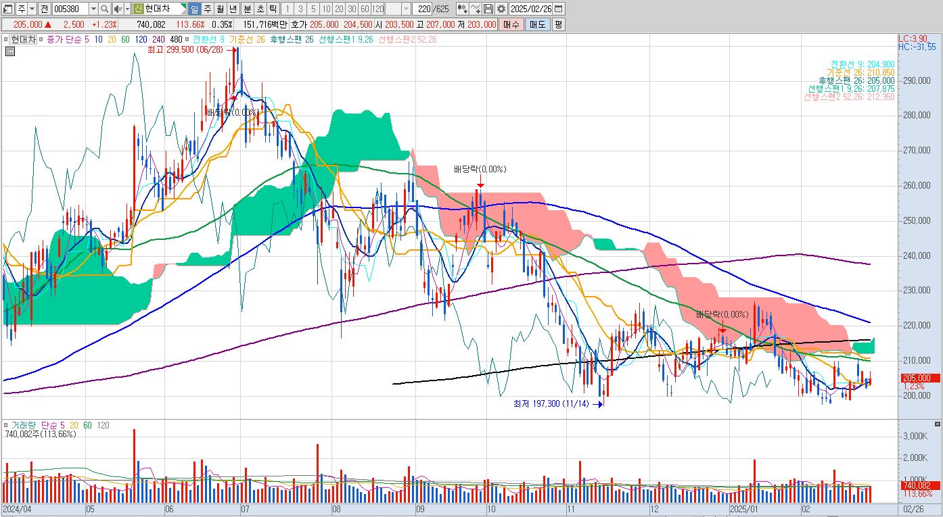Select the 30 interval preset button
943x517 pixels.
pos(352,9)
